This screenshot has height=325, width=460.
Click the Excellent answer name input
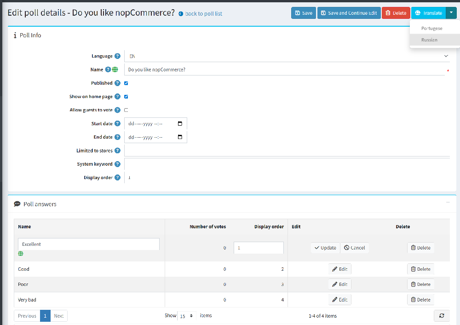coord(89,244)
